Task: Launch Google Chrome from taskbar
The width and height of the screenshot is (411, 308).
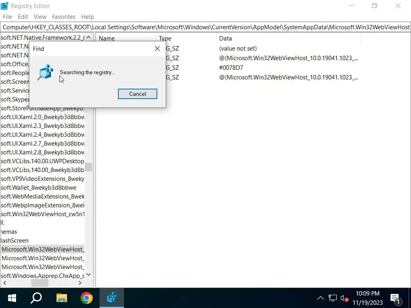Action: tap(87, 298)
